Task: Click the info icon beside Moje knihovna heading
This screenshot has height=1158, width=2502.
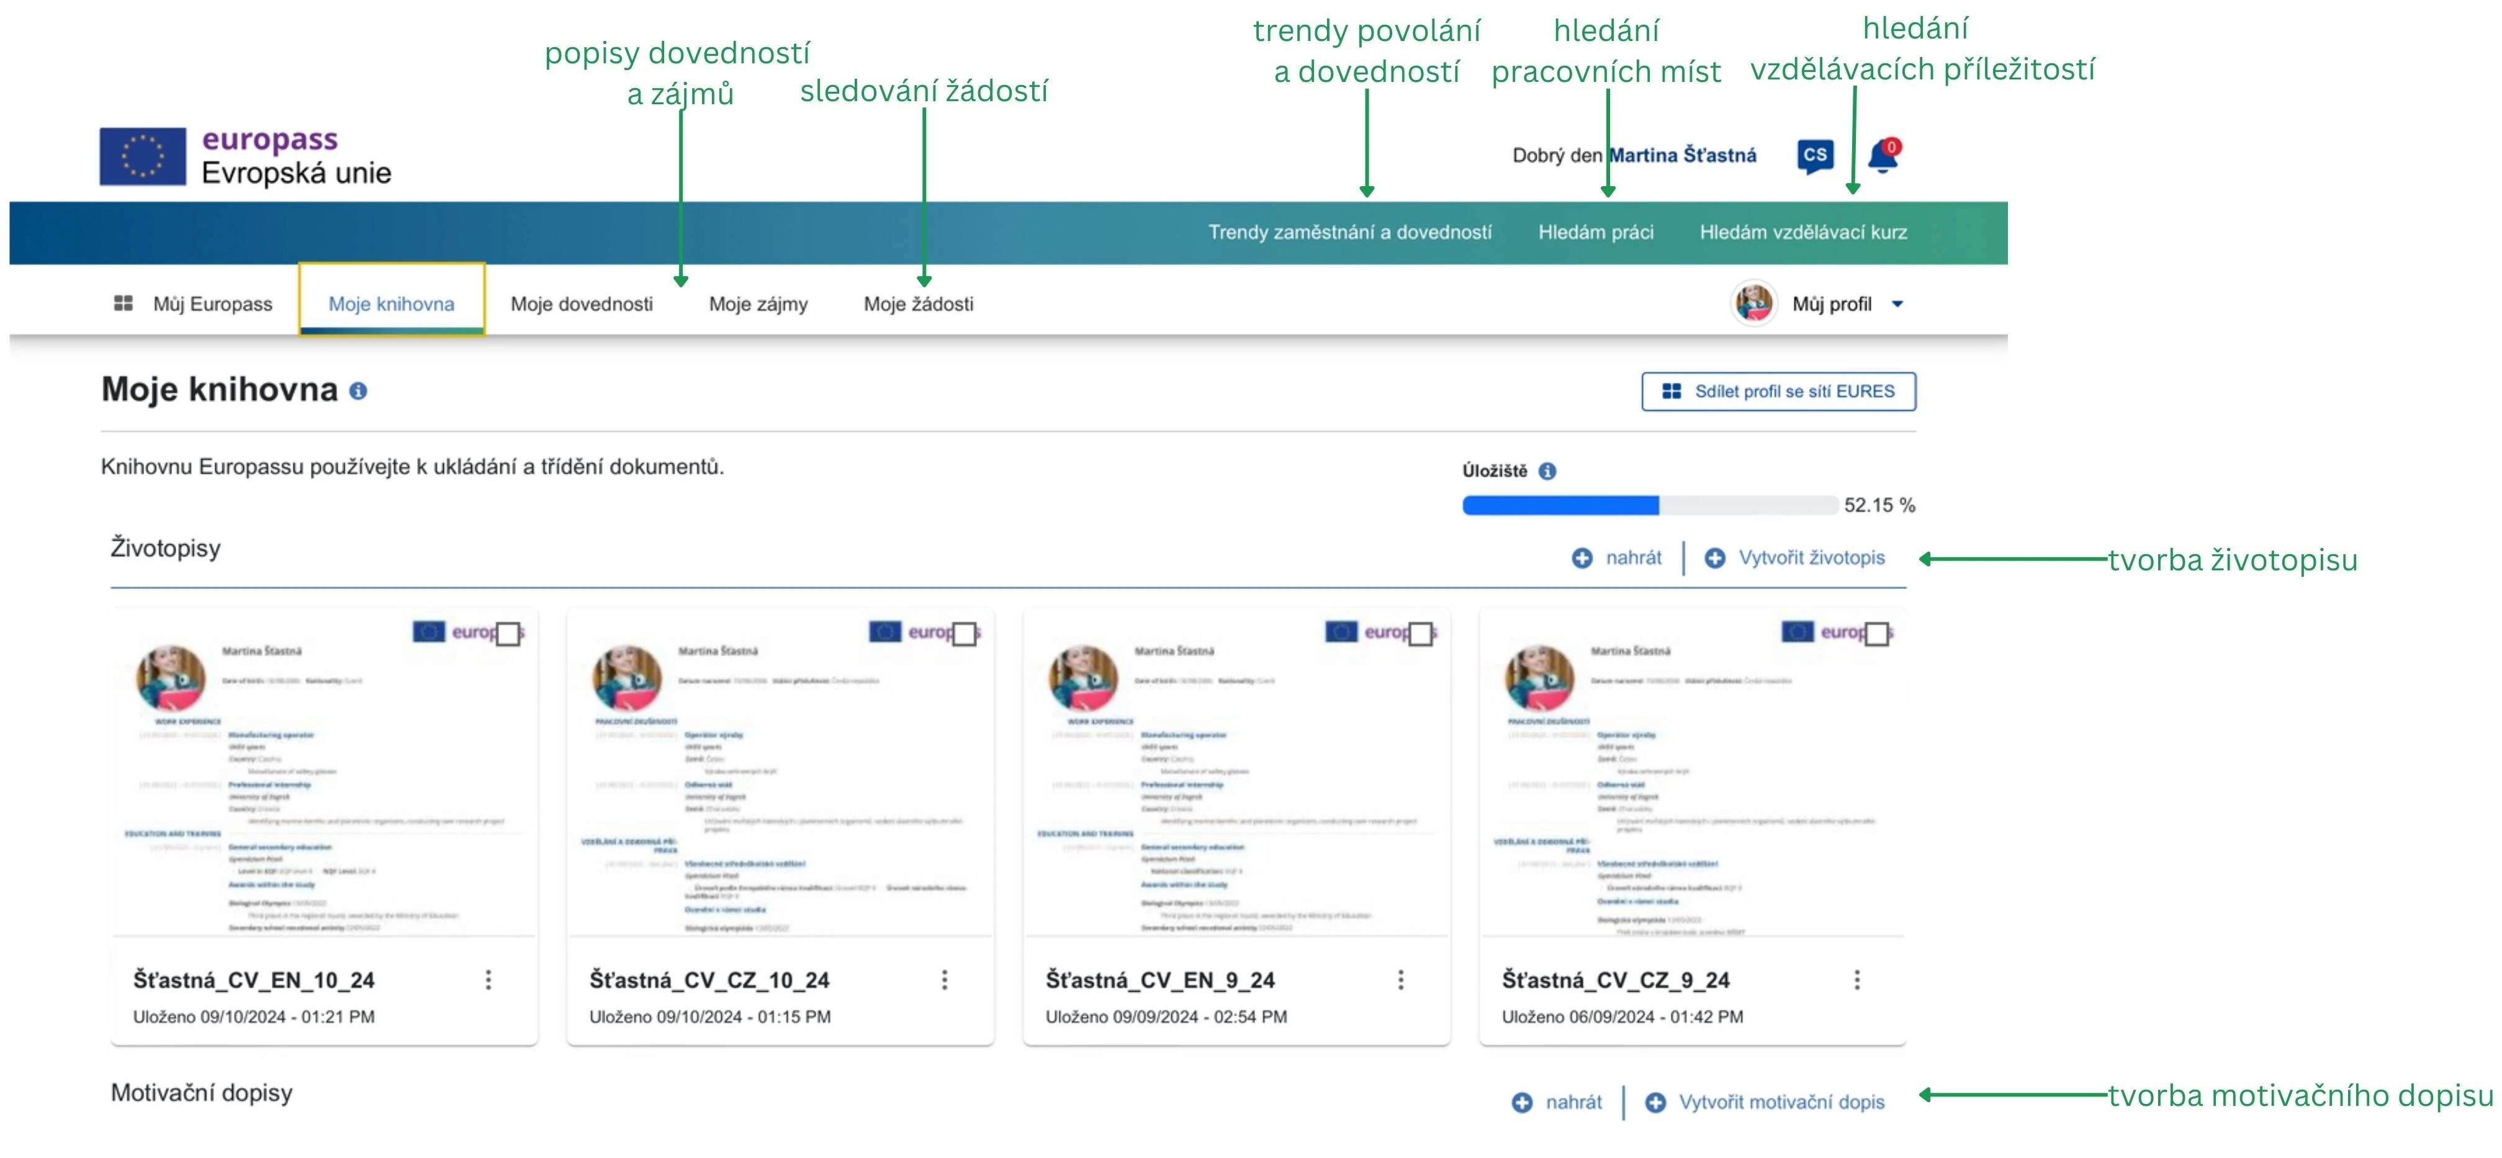Action: click(x=358, y=392)
